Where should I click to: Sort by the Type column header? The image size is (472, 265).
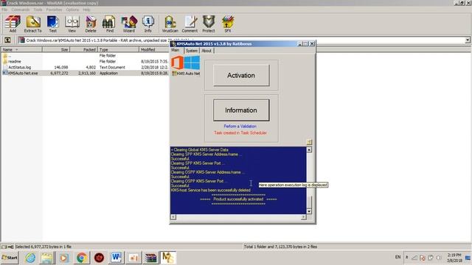(118, 49)
